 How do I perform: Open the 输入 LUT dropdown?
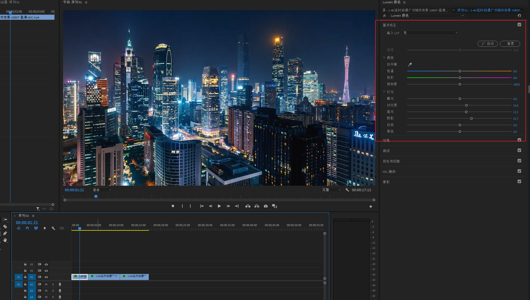coord(430,33)
